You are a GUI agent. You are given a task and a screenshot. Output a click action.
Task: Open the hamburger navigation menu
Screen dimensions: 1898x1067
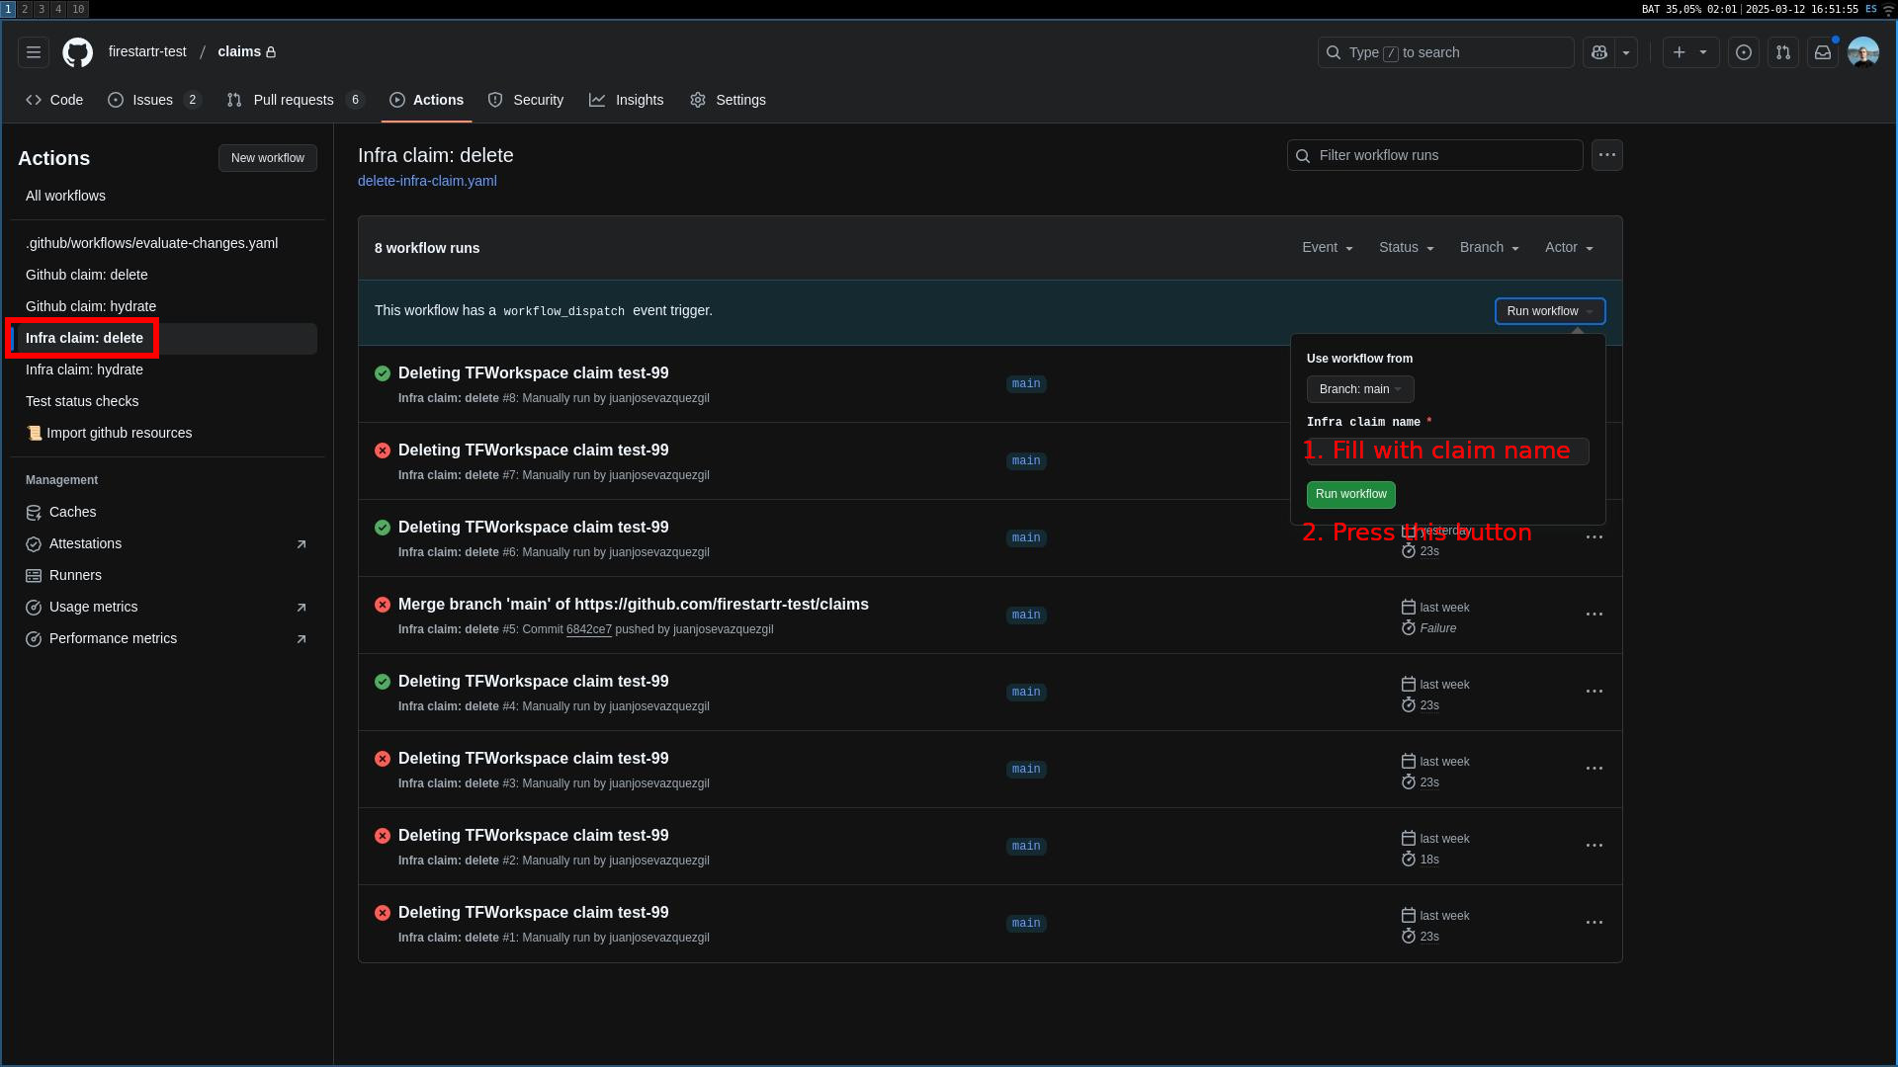(x=33, y=52)
